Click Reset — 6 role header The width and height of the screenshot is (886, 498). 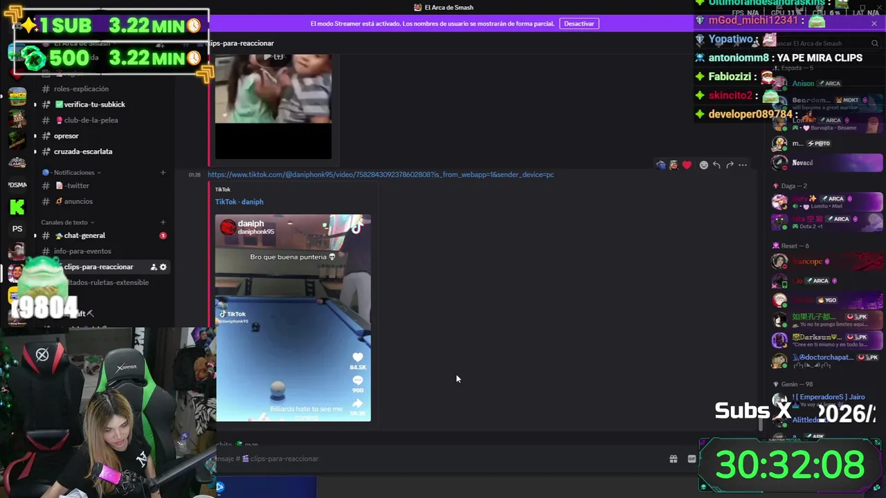click(x=795, y=246)
